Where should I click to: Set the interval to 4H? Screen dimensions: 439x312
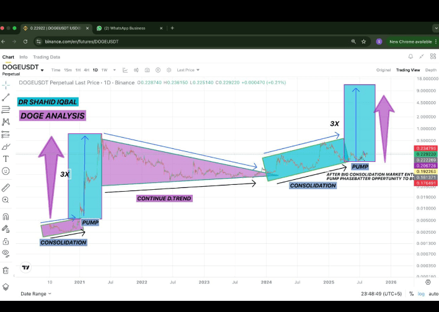[87, 70]
